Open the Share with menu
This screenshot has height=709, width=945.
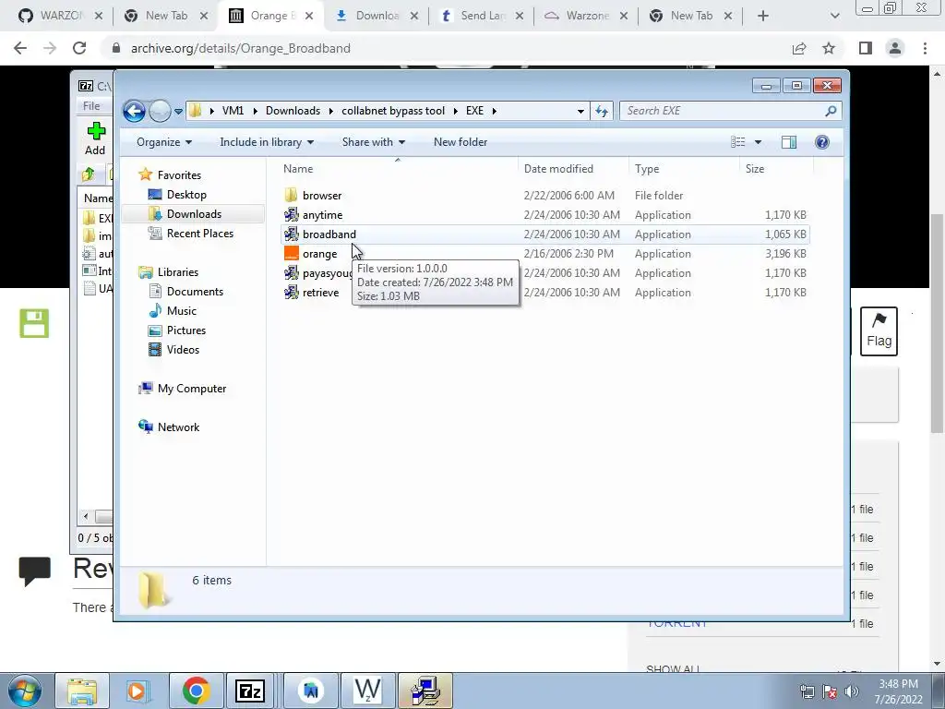point(374,142)
